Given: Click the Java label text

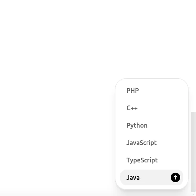Looking at the screenshot, I should (133, 177).
